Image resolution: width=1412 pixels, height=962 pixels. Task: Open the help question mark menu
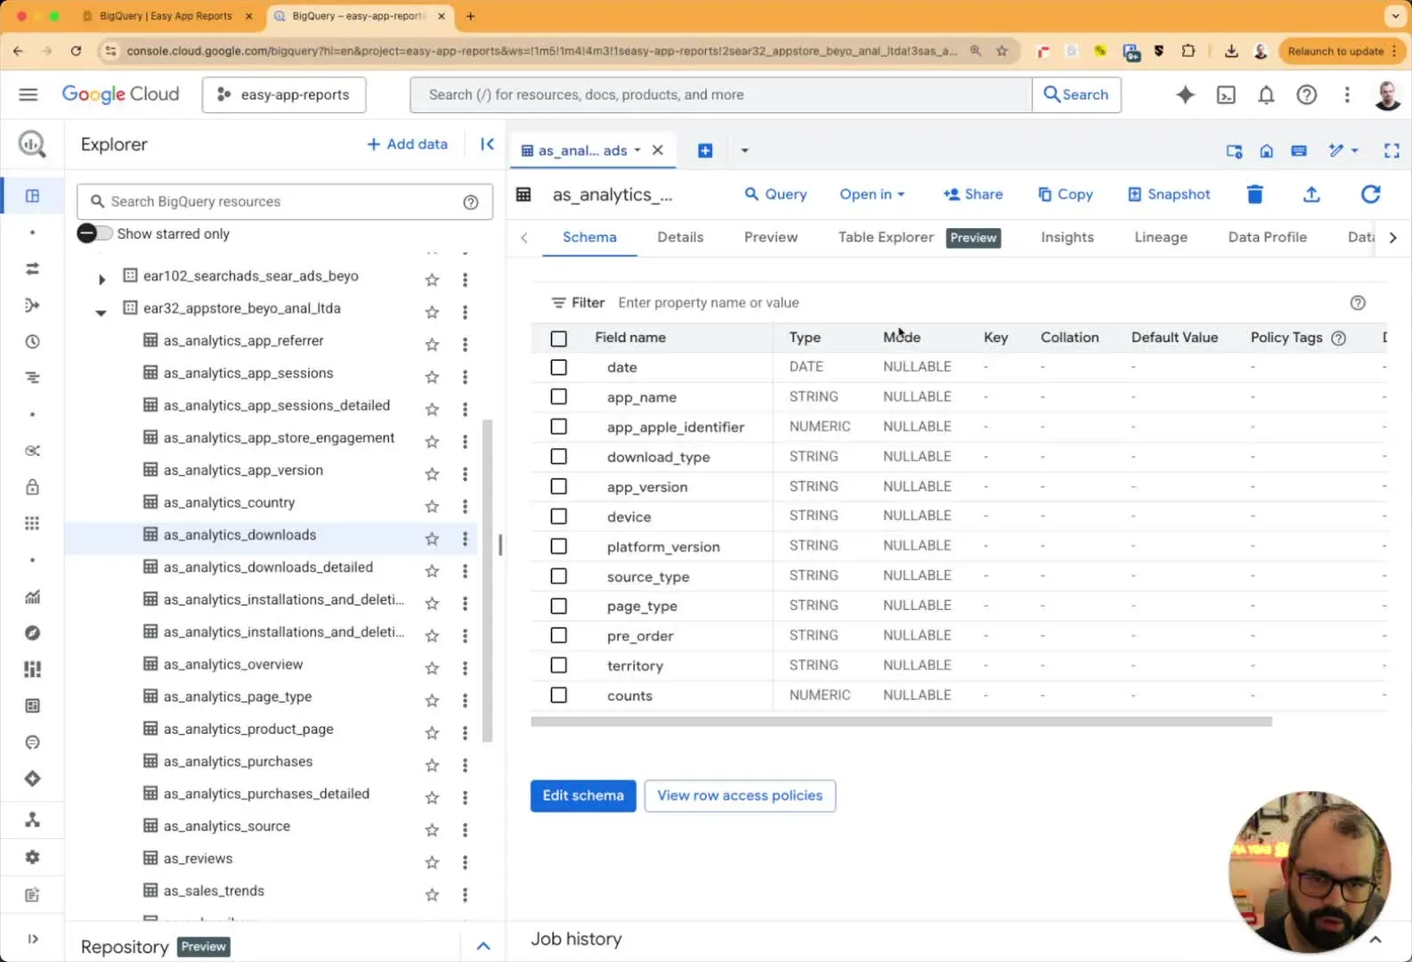(1306, 94)
